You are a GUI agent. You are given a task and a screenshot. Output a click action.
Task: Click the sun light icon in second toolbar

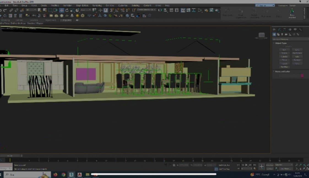[x=77, y=16]
